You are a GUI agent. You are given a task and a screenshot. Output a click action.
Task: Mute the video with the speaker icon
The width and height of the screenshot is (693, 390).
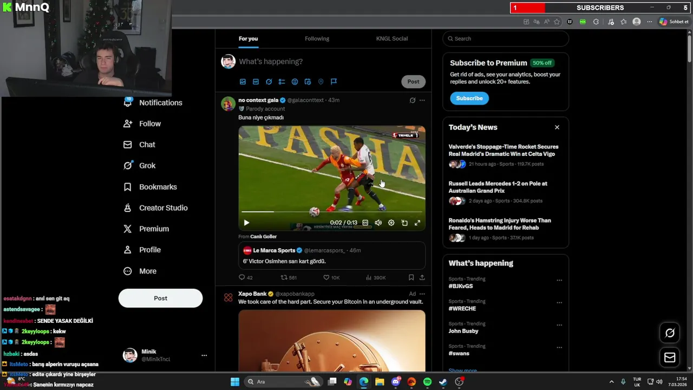tap(378, 223)
